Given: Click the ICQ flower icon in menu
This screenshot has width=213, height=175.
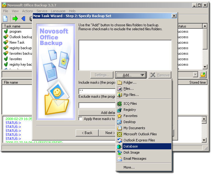Looking at the screenshot, I should pyautogui.click(x=120, y=104).
